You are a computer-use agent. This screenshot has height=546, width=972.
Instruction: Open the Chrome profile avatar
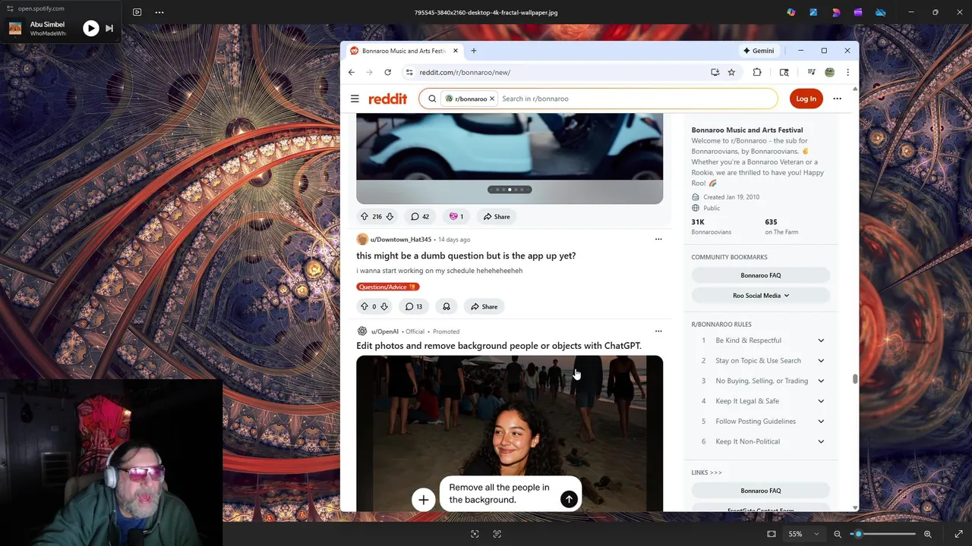[x=830, y=72]
